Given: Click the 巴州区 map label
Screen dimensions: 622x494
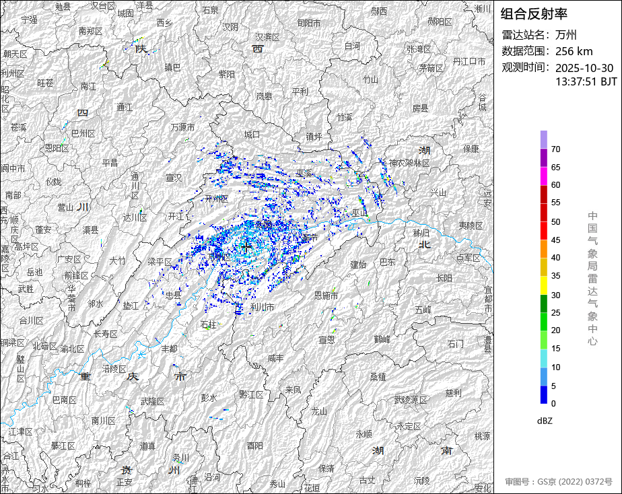Looking at the screenshot, I should click(x=83, y=134).
